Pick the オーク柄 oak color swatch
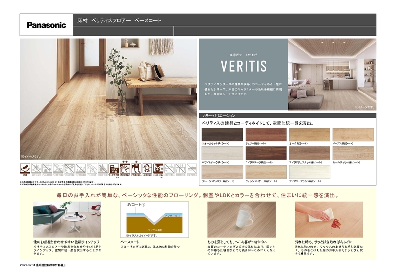The width and height of the screenshot is (396, 280). (309, 135)
